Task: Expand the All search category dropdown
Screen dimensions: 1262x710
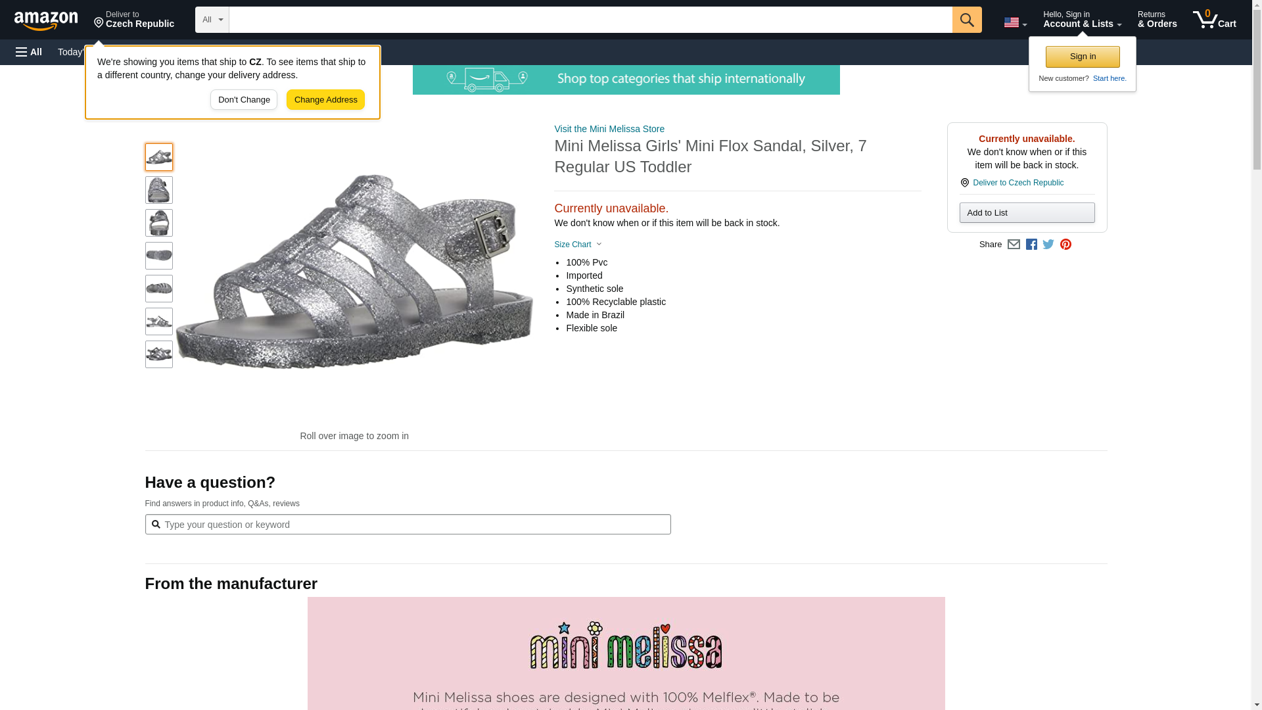Action: coord(212,20)
